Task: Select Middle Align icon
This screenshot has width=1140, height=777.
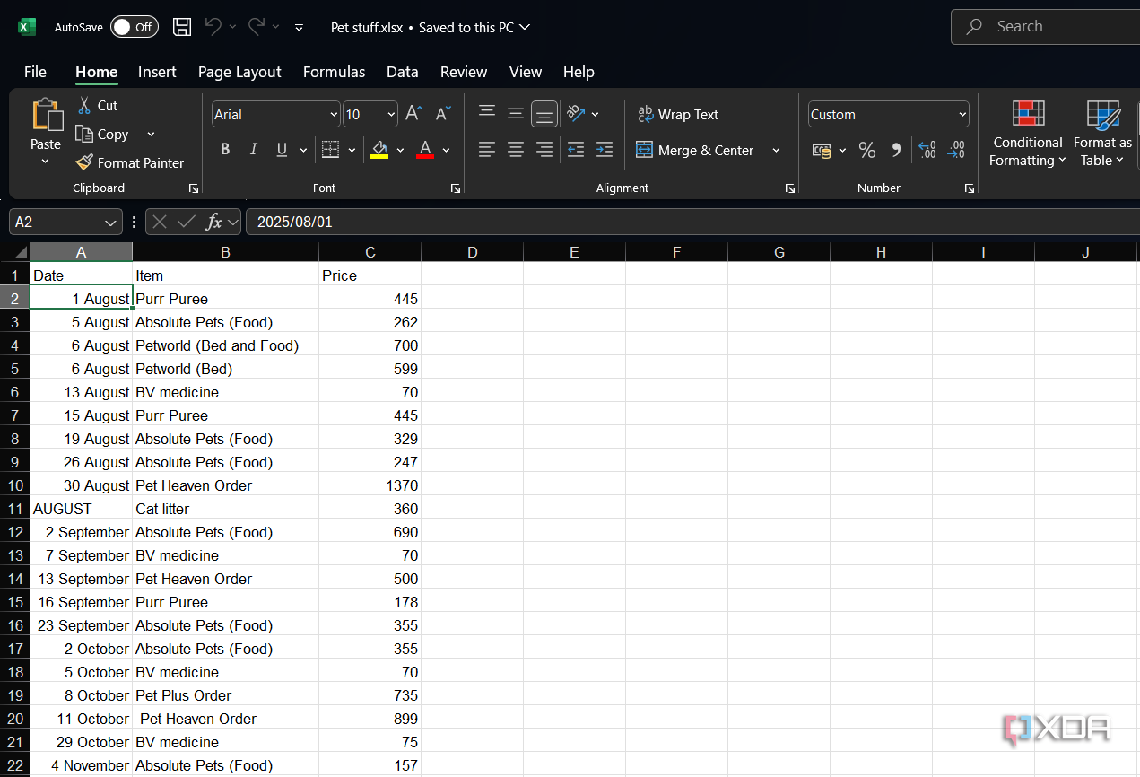Action: click(516, 113)
